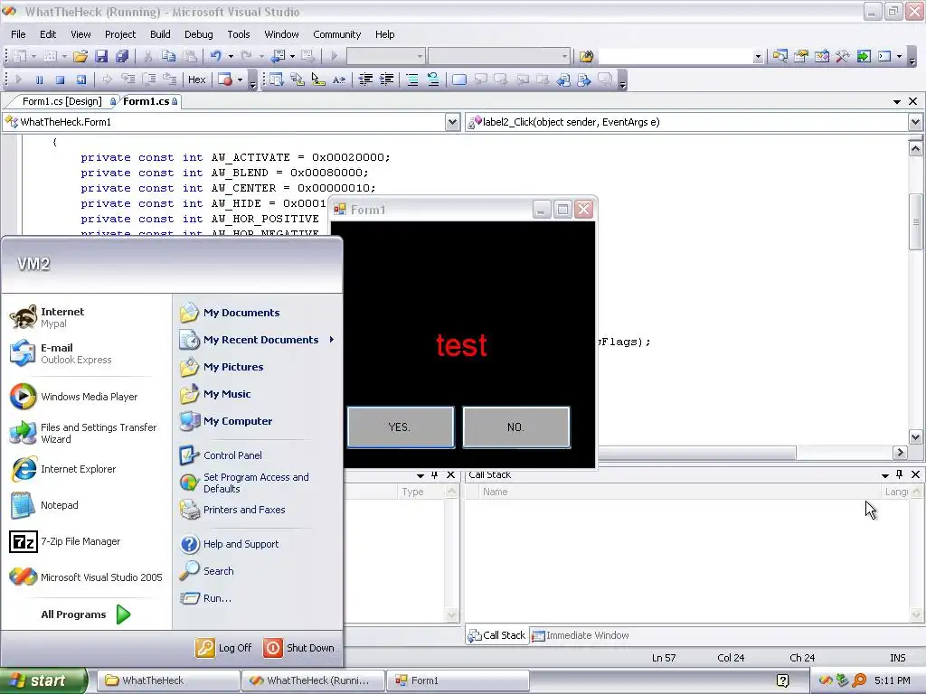Click the Navigate Backward toolbar icon
Screen dimensions: 926x694
(279, 56)
